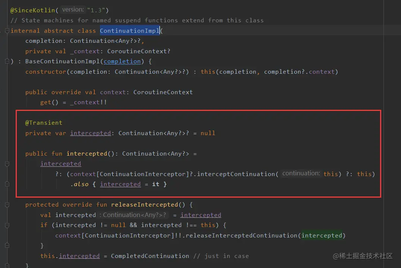Click the 'continuation:' parameter hint
The width and height of the screenshot is (401, 268).
click(x=301, y=173)
